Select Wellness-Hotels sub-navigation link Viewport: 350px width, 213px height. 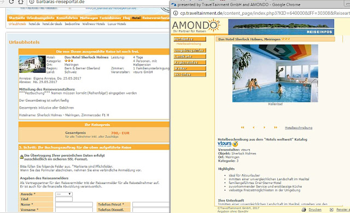coord(94,24)
